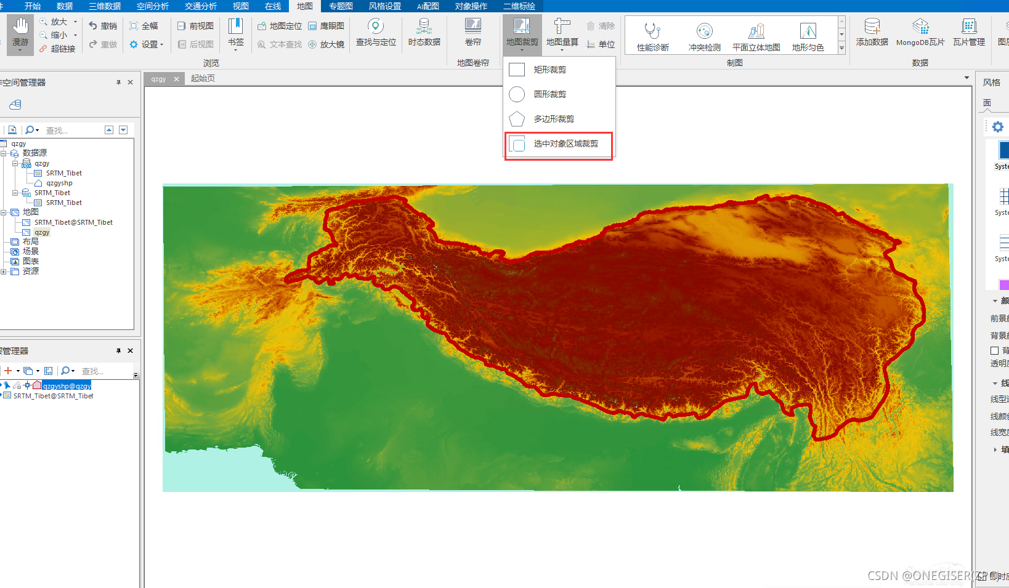Select the purple fill symbol swatch

pyautogui.click(x=1004, y=284)
